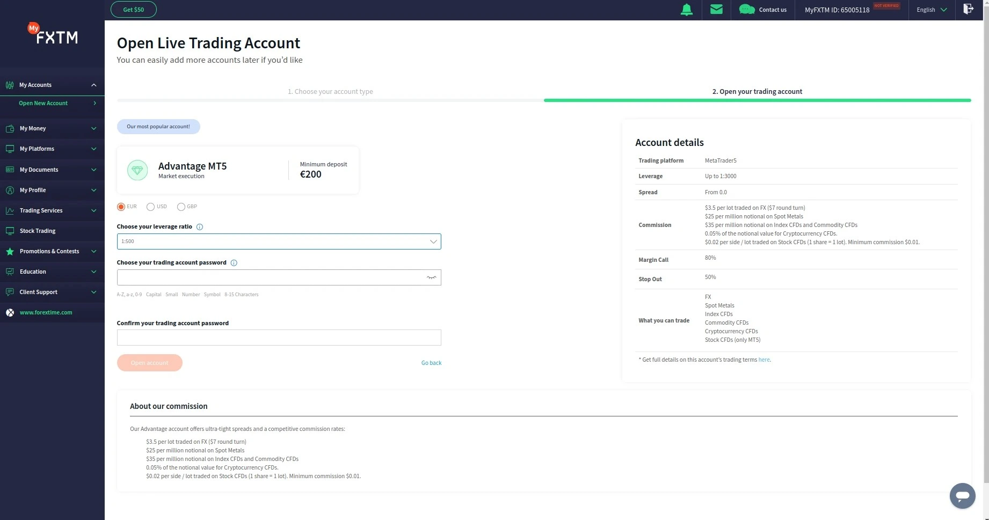Click the My Documents card icon
Viewport: 989px width, 520px height.
pos(10,170)
